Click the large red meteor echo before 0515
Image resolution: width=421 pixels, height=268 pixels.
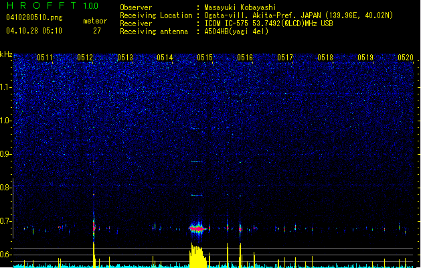[198, 228]
